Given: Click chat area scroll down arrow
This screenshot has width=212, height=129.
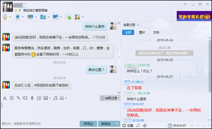Looking at the screenshot, I should click(119, 92).
